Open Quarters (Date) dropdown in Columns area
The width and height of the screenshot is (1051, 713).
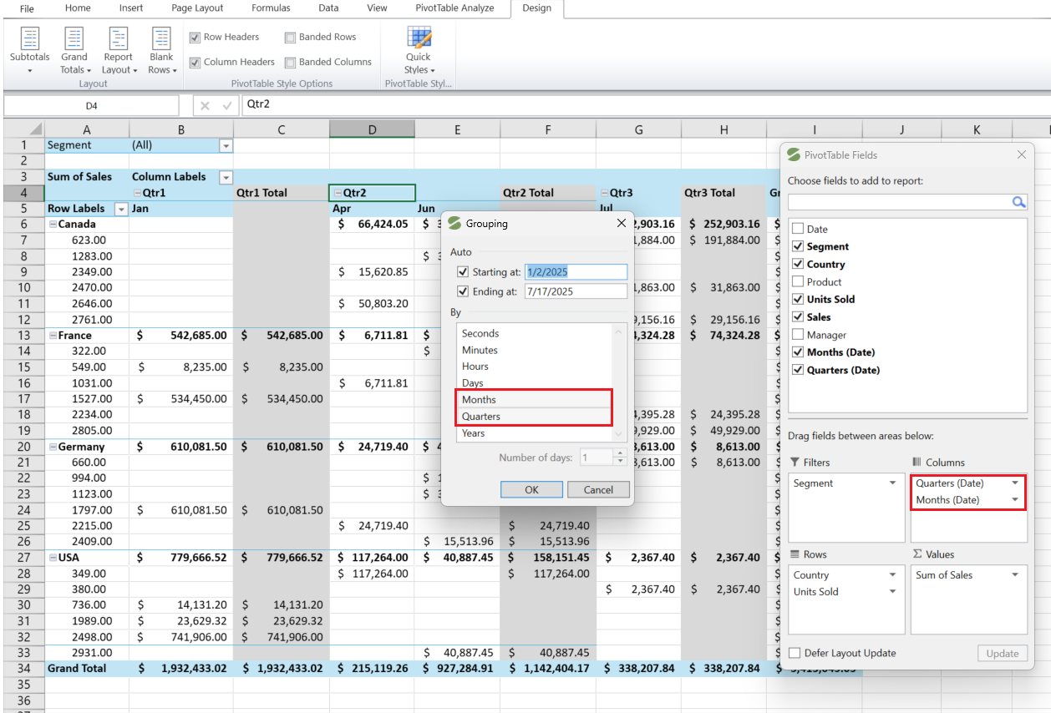(x=1014, y=483)
